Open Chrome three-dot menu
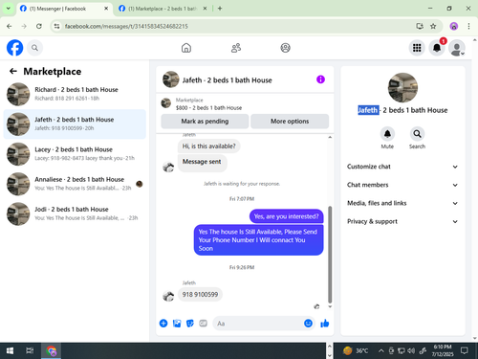The width and height of the screenshot is (478, 359). tap(468, 26)
